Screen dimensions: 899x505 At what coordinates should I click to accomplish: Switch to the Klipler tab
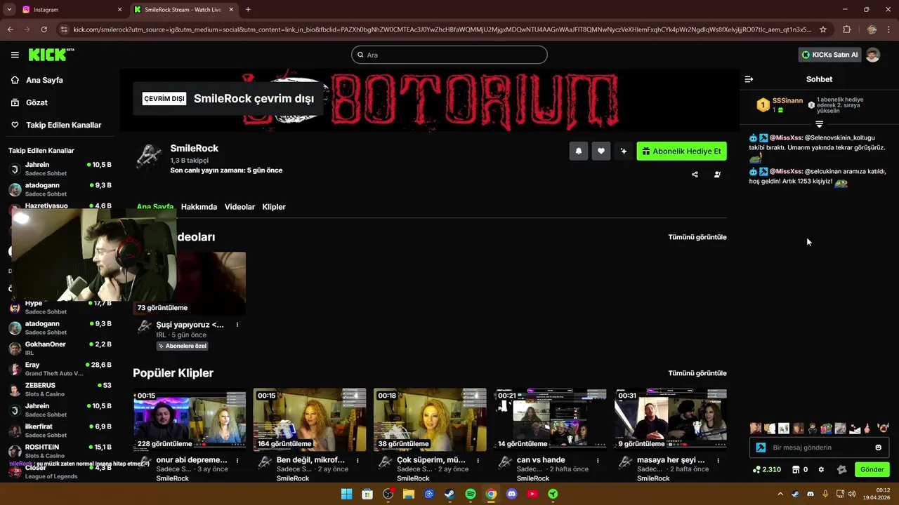click(274, 207)
